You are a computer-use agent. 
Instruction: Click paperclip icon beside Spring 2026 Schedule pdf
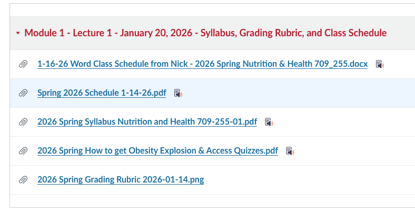pyautogui.click(x=23, y=93)
